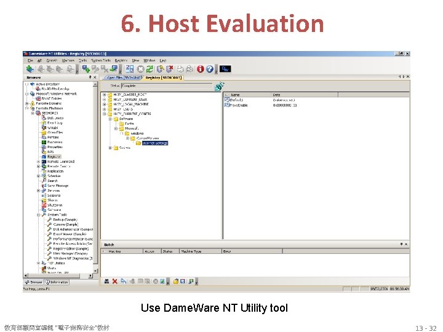Screen dimensions: 443x332
Task: Close the Batch panel
Action: coord(406,244)
